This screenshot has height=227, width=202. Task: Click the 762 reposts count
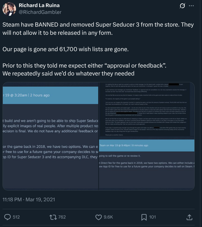[x=62, y=217]
